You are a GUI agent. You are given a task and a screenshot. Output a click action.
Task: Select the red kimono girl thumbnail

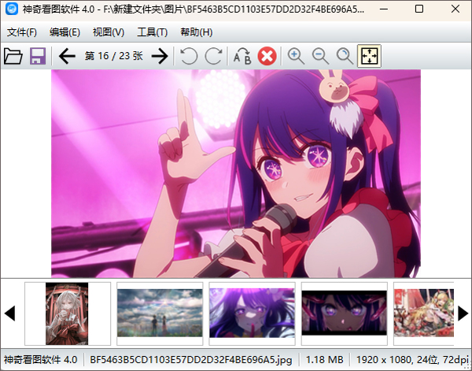[x=68, y=313]
